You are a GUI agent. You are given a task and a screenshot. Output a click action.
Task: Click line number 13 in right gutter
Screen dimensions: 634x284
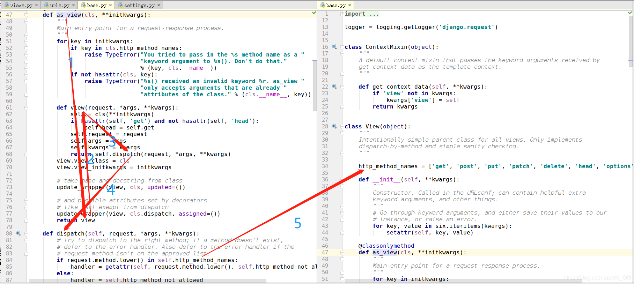click(x=325, y=27)
